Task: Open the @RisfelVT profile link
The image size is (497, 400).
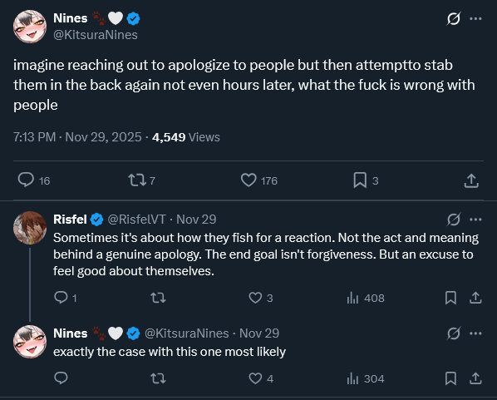Action: tap(136, 220)
